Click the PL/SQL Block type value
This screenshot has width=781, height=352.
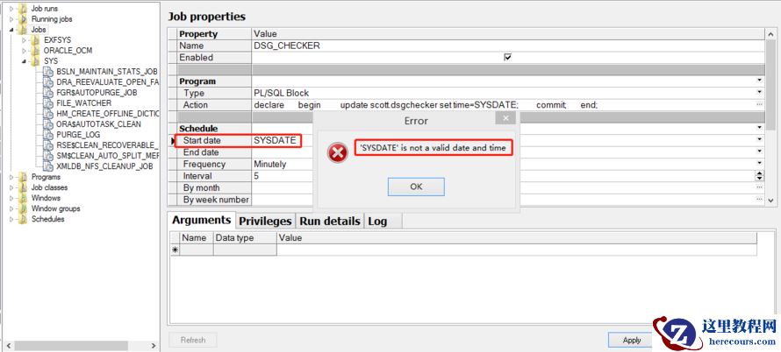282,93
